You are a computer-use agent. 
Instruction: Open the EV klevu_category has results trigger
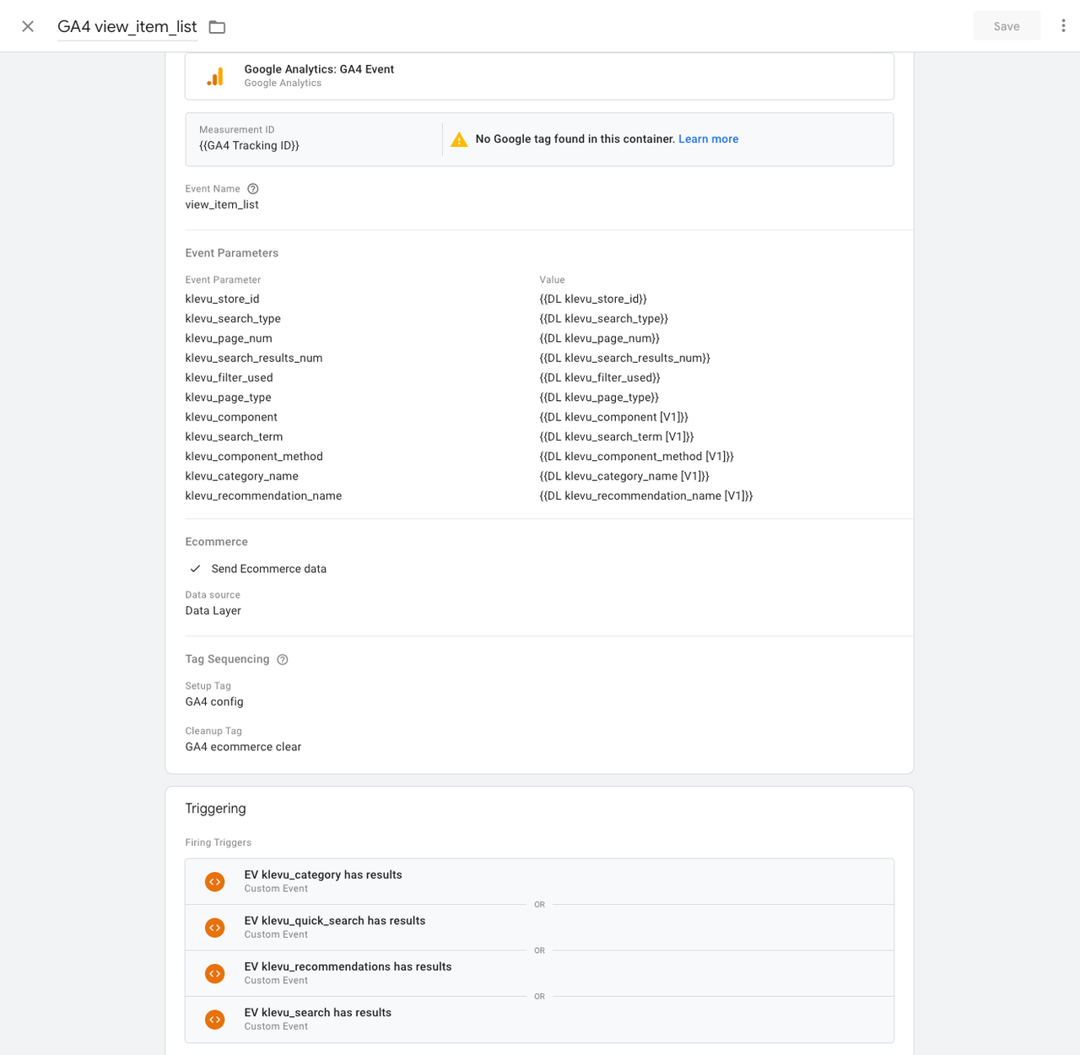pos(539,882)
